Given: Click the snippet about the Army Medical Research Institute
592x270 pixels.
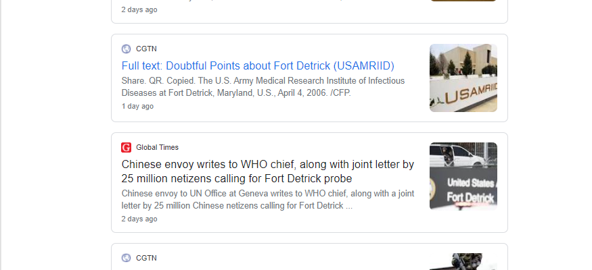Looking at the screenshot, I should click(x=263, y=87).
